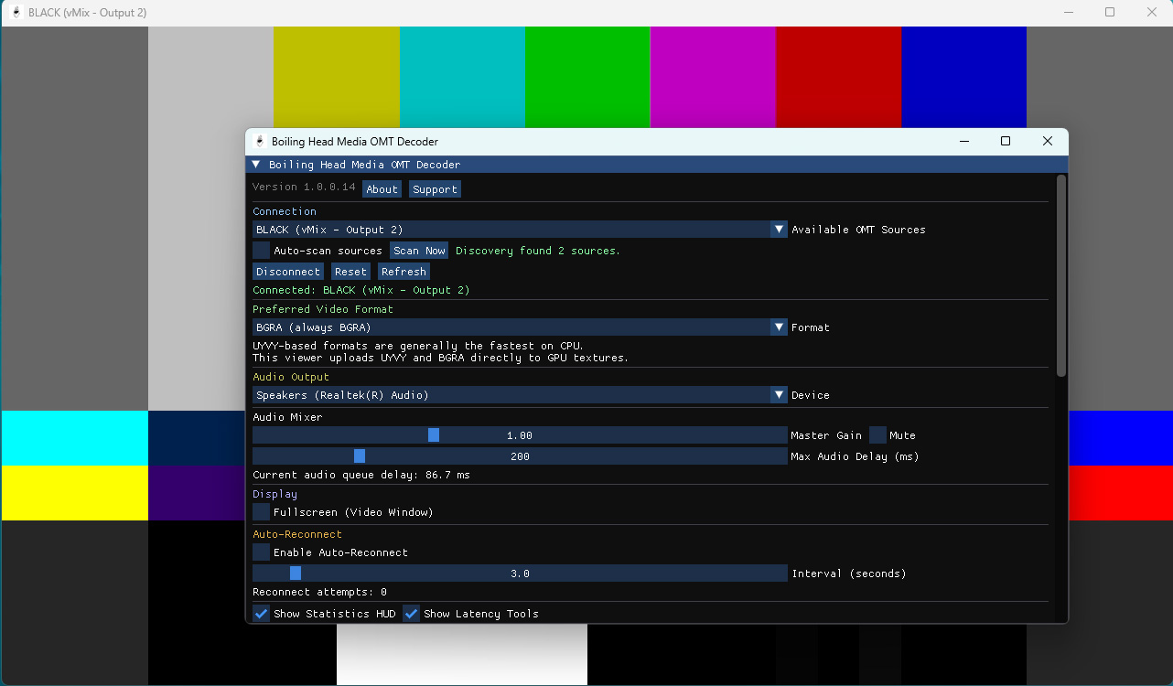Toggle the Mute checkbox
The height and width of the screenshot is (686, 1173).
click(x=877, y=435)
